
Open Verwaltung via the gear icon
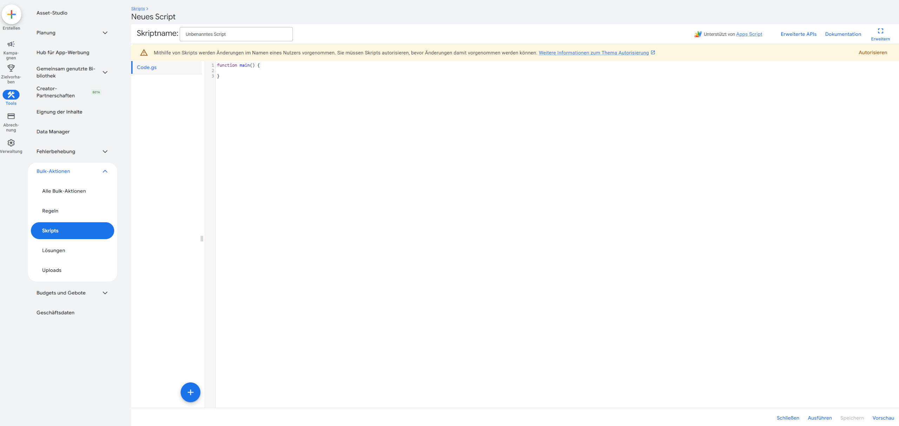(11, 143)
